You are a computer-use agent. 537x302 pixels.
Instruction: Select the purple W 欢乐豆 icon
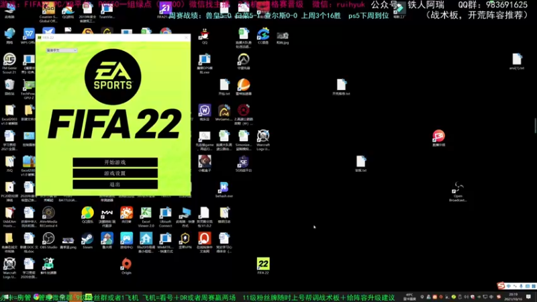point(205,111)
